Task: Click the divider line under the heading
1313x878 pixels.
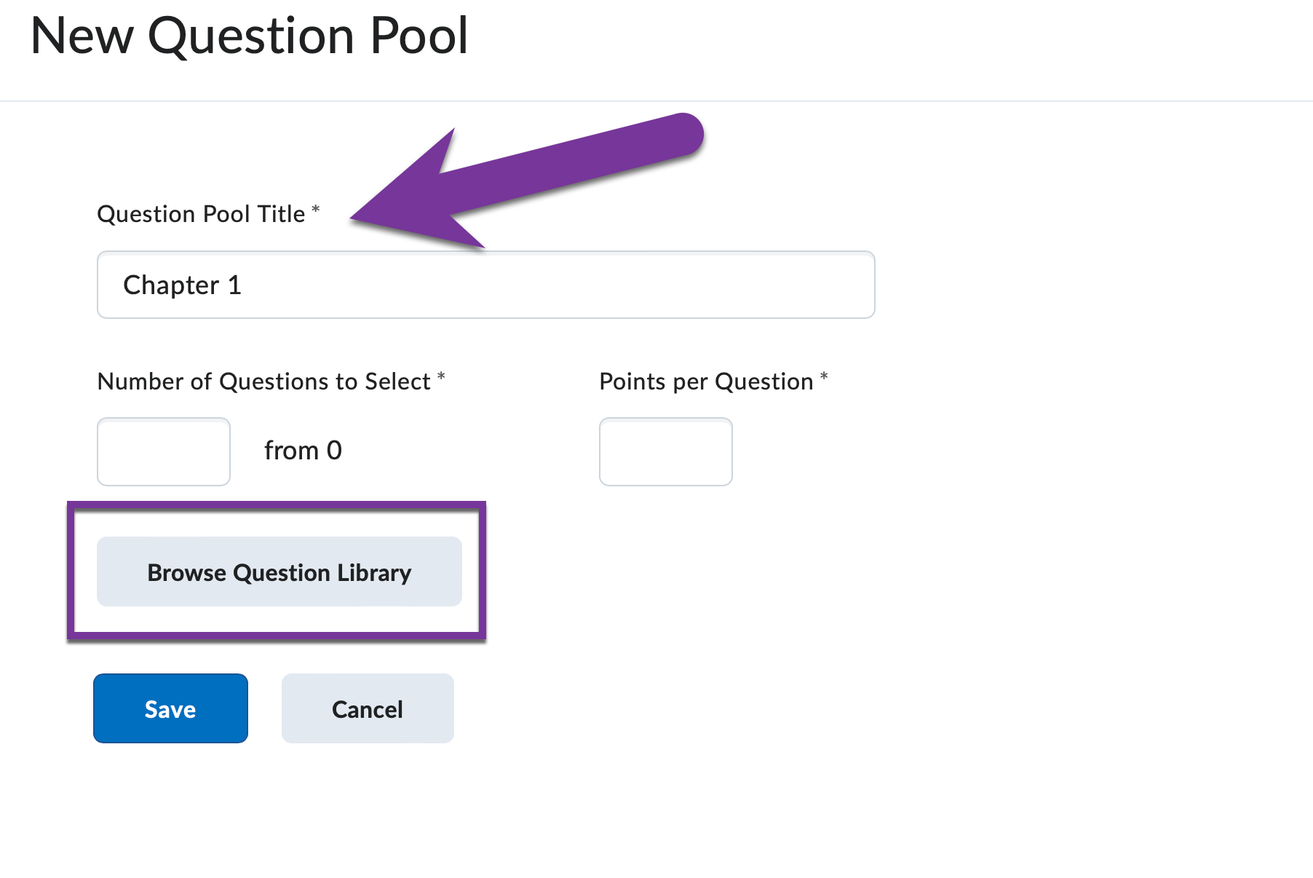Action: (x=655, y=101)
